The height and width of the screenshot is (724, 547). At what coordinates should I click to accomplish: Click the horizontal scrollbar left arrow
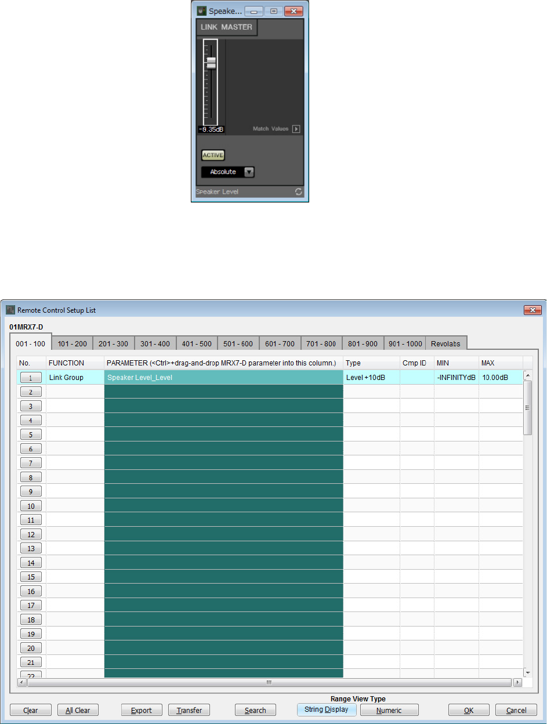pos(22,682)
